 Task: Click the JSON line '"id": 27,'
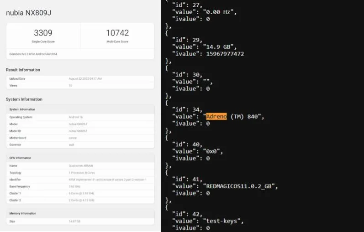pyautogui.click(x=187, y=5)
